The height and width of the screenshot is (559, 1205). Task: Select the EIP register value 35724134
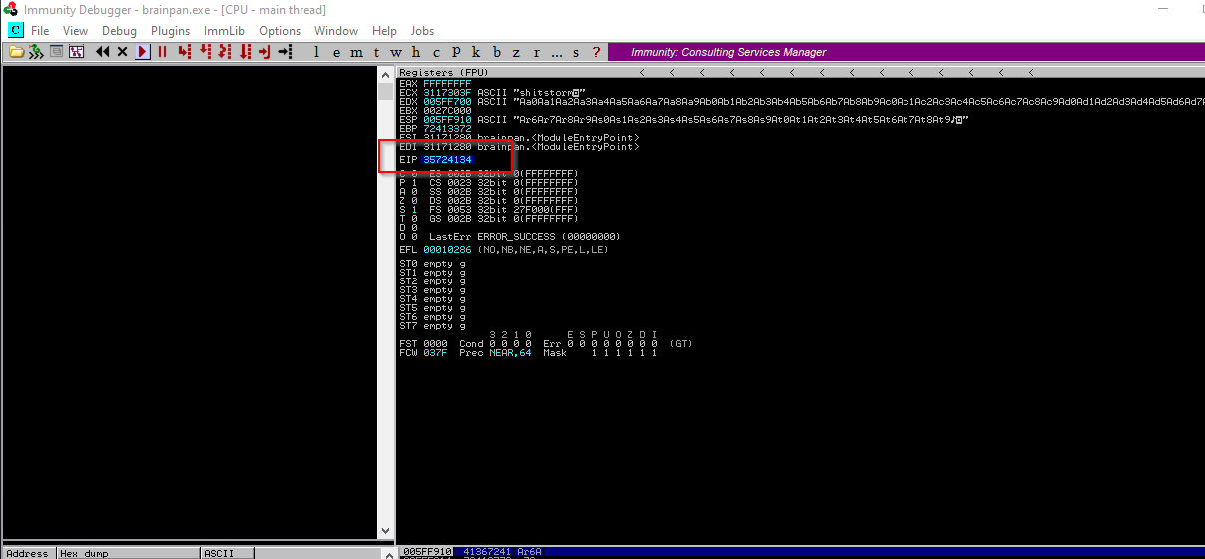447,160
